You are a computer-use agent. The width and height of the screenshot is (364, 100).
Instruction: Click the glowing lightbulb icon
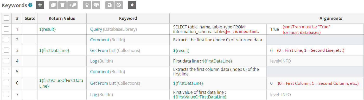[96, 5]
